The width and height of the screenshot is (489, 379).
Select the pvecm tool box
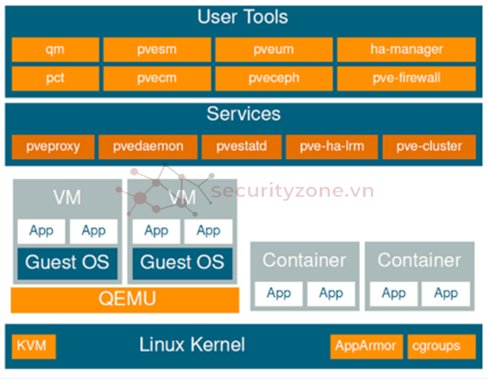point(157,78)
